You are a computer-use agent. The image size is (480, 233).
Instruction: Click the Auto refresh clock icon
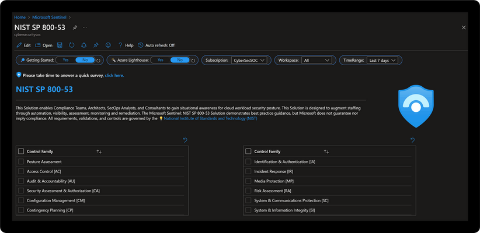(141, 45)
